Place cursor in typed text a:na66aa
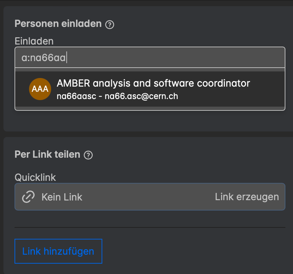293x274 pixels. [44, 58]
